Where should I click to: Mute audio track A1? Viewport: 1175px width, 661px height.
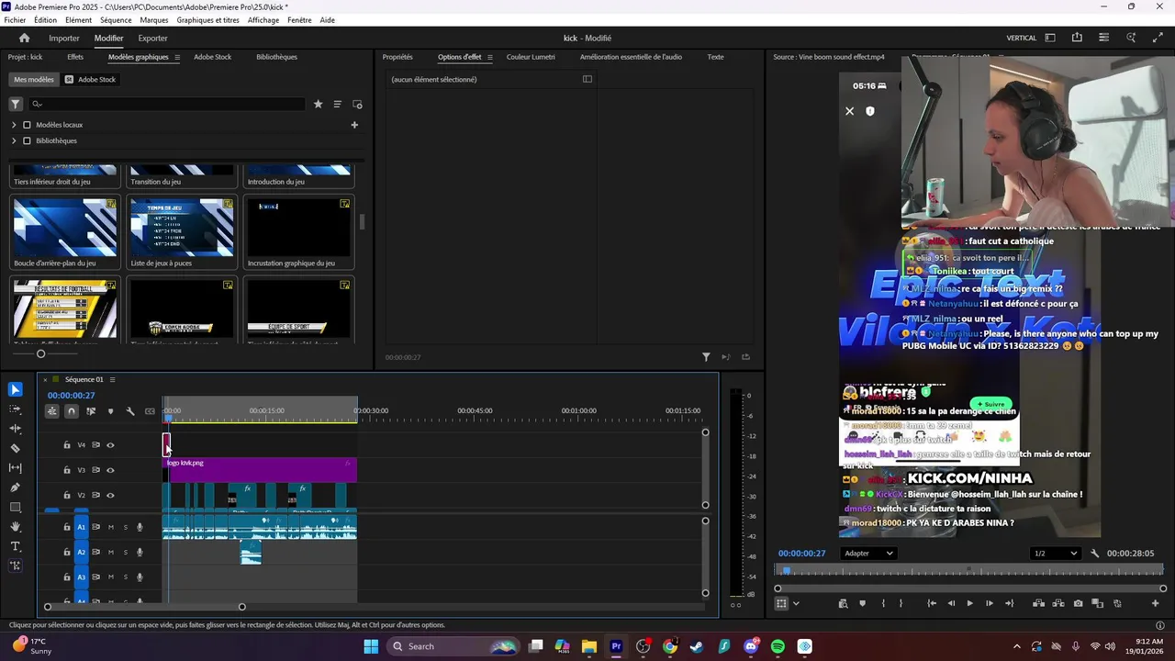111,527
